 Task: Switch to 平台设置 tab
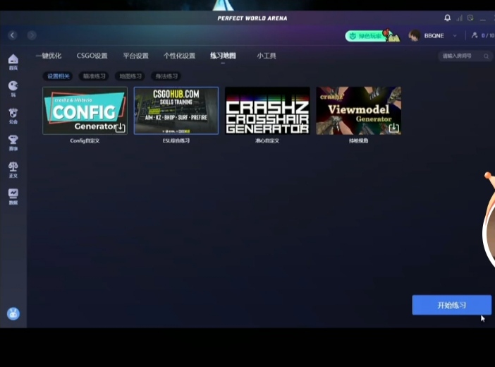click(136, 56)
